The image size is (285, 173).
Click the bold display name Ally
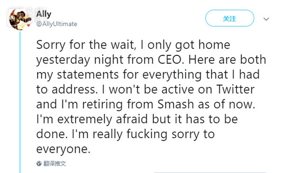44,14
